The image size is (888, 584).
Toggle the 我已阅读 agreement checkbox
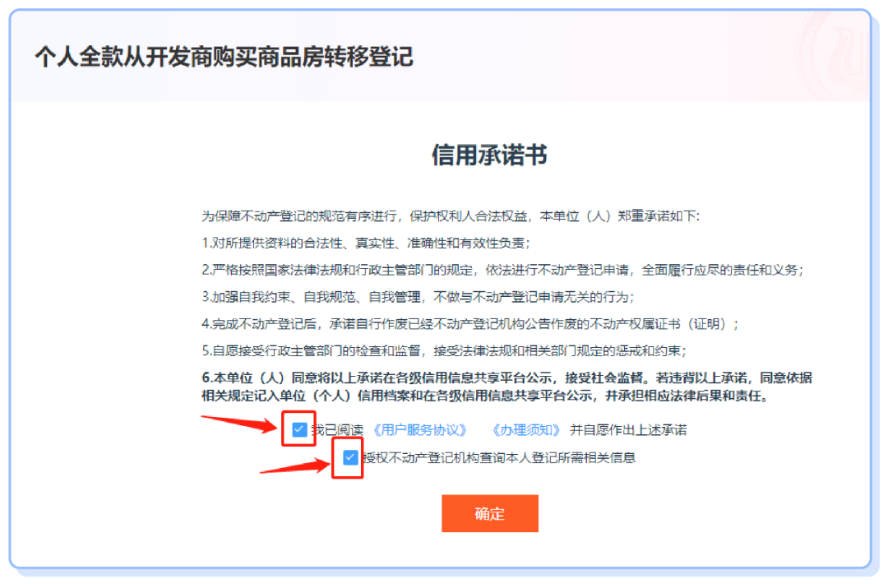point(299,429)
